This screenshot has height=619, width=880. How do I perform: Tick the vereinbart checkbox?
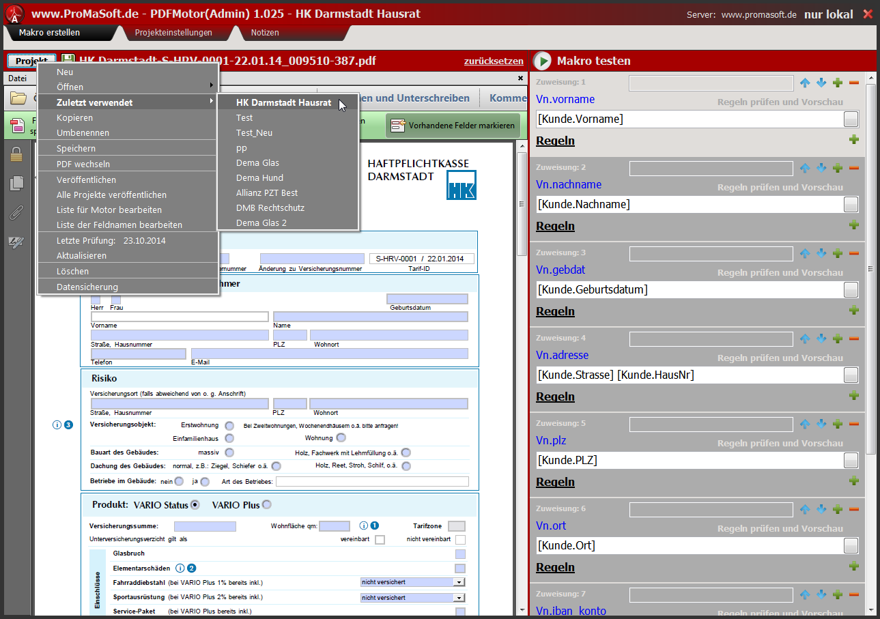pyautogui.click(x=380, y=540)
